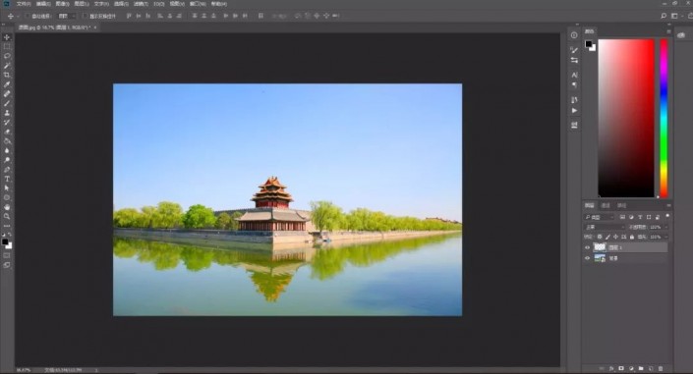
Task: Change screen mode at toolbox bottom
Action: pos(7,265)
